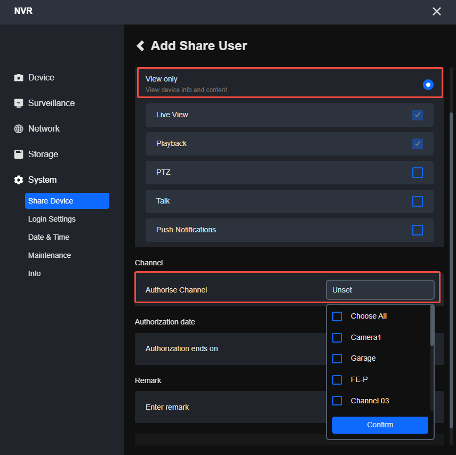Viewport: 456px width, 455px height.
Task: Click the Device camera icon
Action: 19,78
